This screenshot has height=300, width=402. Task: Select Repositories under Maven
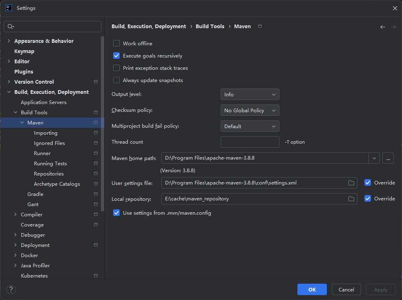(49, 174)
